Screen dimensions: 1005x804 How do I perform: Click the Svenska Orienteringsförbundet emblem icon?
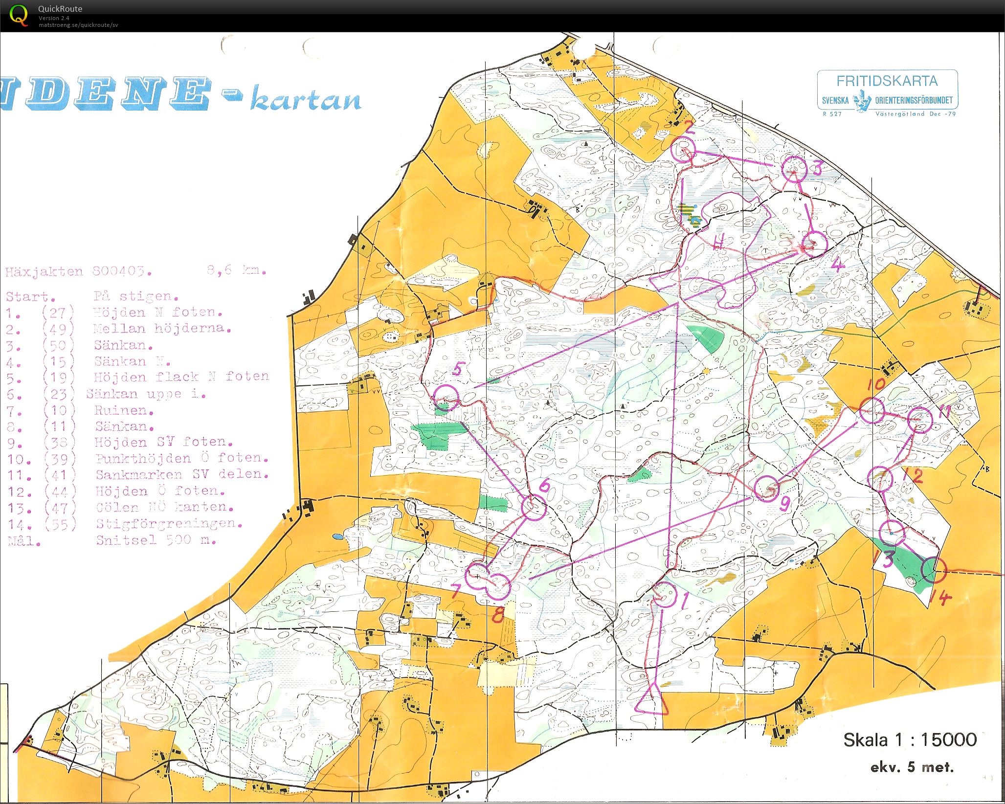[x=862, y=101]
